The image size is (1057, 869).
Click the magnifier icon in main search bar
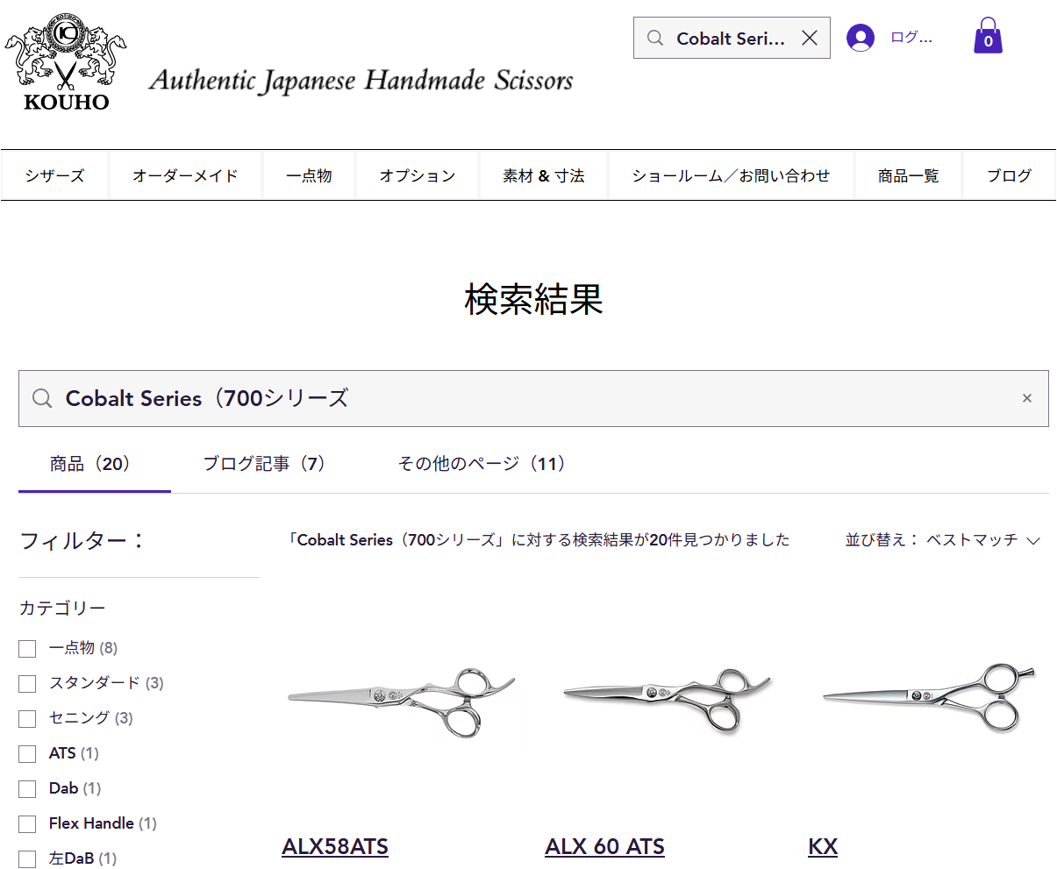point(42,398)
